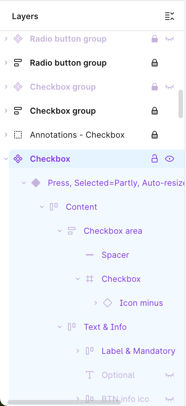Click the lock on Annotations - Checkbox layer
The width and height of the screenshot is (186, 406).
pos(155,135)
